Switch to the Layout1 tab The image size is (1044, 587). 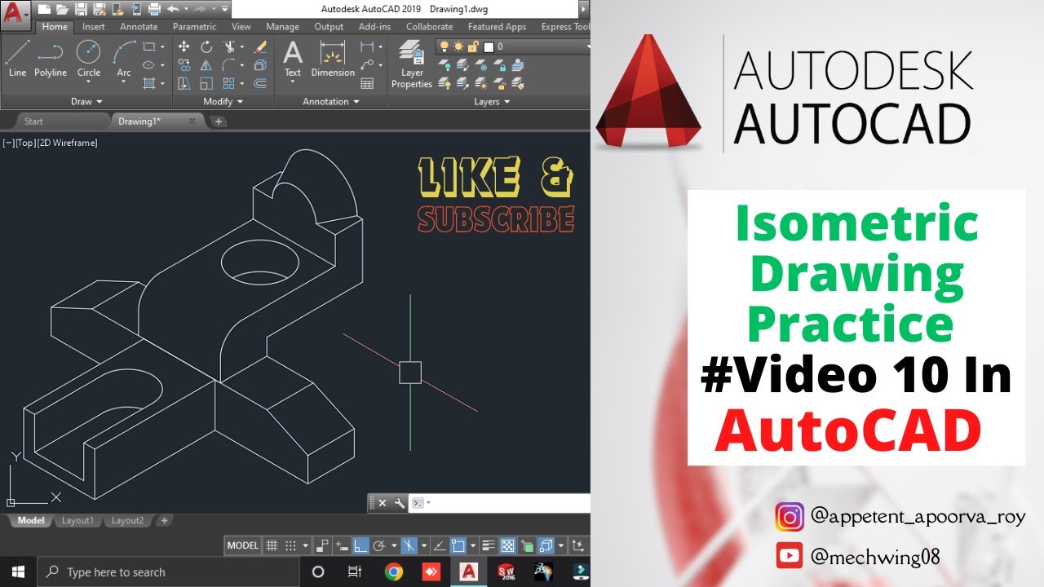[x=78, y=520]
